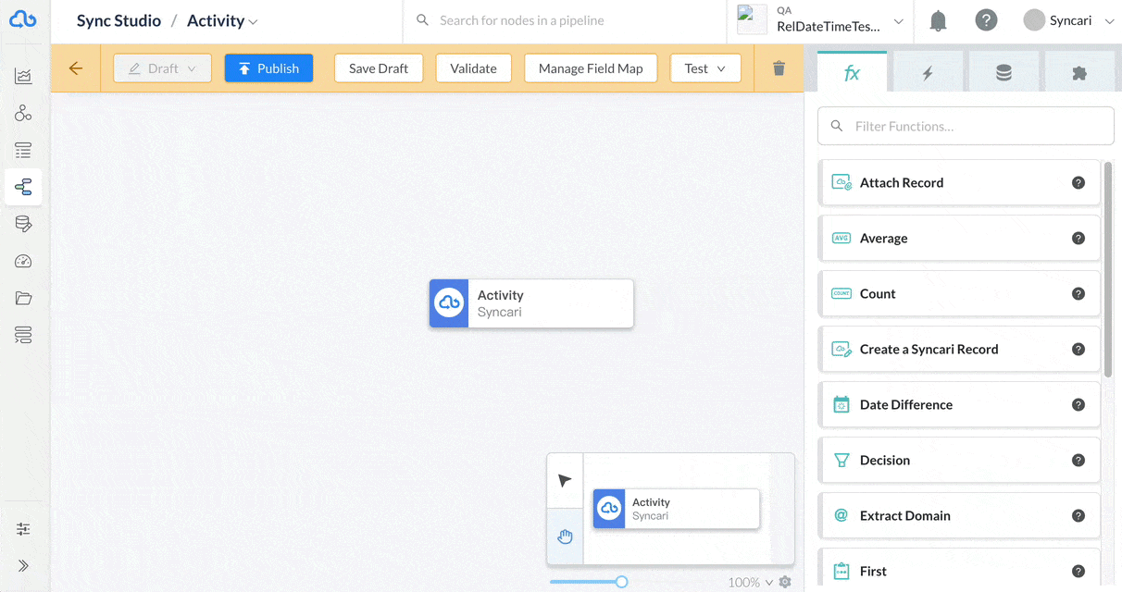Focus the pipeline node search field
This screenshot has width=1122, height=592.
(565, 20)
